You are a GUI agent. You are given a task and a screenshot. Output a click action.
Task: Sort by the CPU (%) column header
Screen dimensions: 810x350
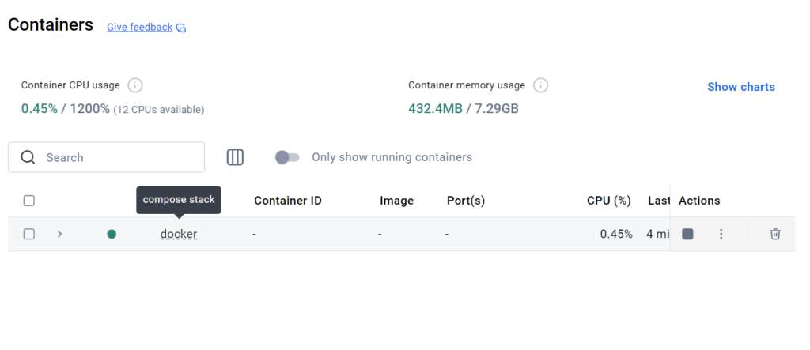(608, 201)
